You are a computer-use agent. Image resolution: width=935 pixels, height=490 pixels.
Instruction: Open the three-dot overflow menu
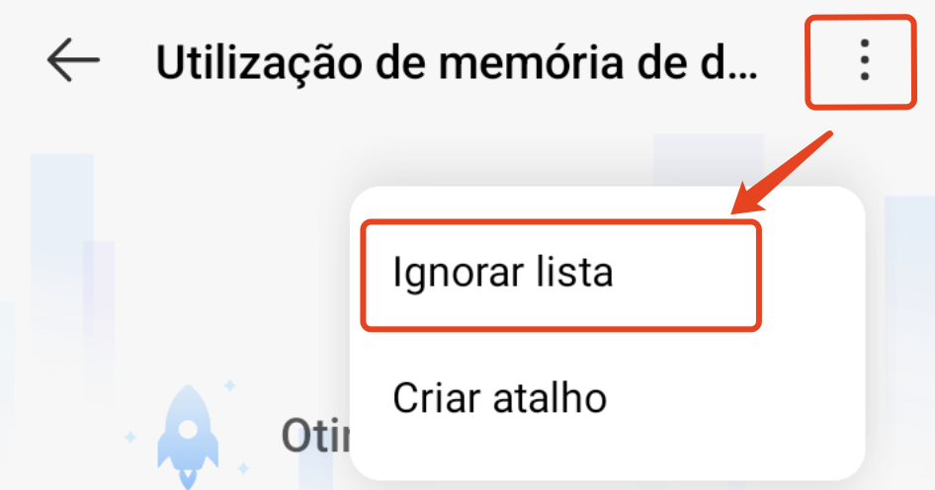click(x=864, y=61)
